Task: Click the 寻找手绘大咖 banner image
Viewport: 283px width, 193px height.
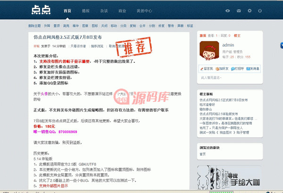Action: click(229, 177)
